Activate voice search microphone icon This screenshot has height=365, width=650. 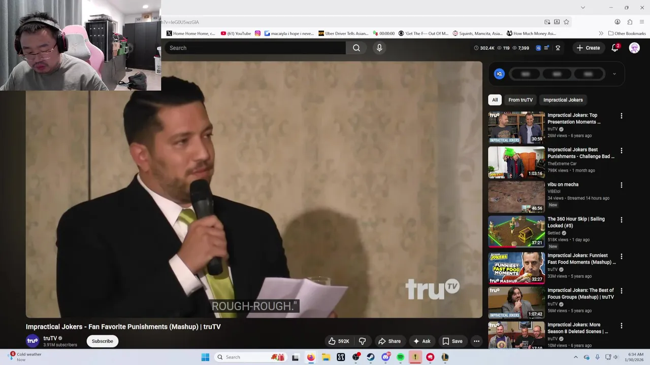click(x=379, y=48)
